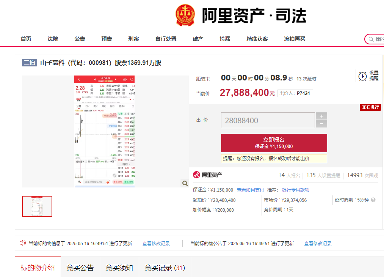The width and height of the screenshot is (384, 277).
Task: Switch to the 竞买记录 (31) tab
Action: [x=165, y=268]
